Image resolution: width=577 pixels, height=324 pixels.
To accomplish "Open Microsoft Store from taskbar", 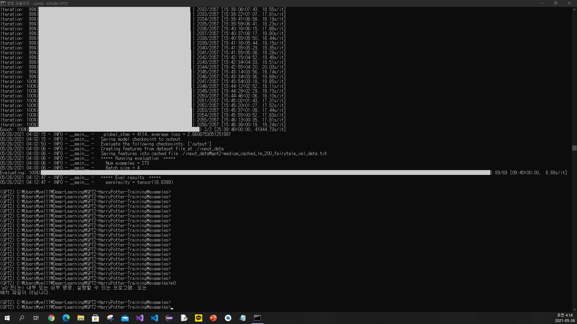I will tap(96, 318).
